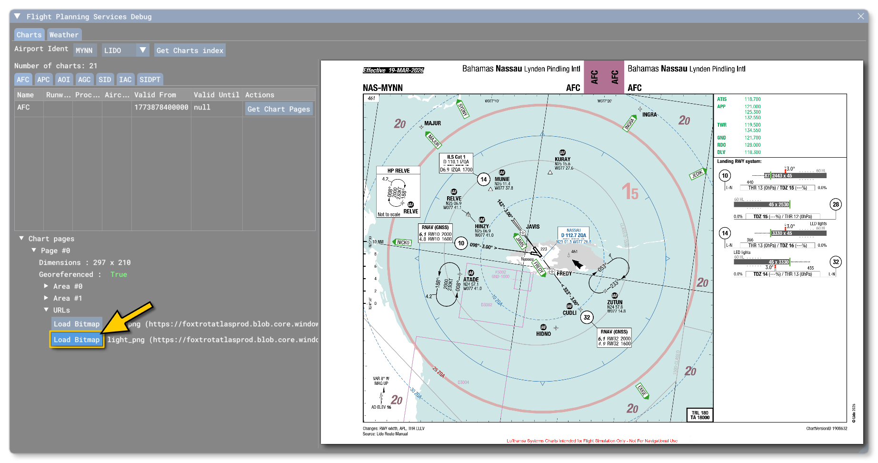Select the IAC chart type filter
Viewport: 878px width, 463px height.
coord(125,79)
